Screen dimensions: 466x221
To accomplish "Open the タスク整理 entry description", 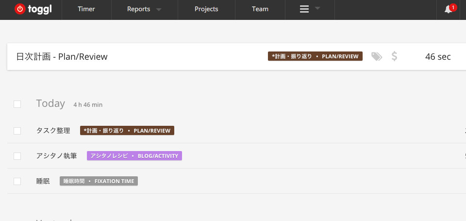I will (53, 131).
